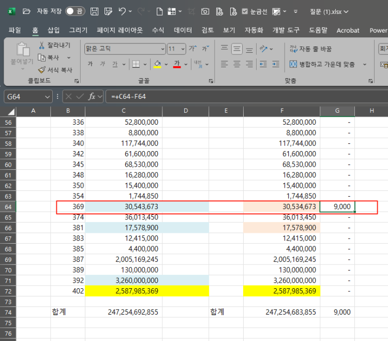
Task: Click the formula bar showing =+C64-F64
Action: pyautogui.click(x=247, y=97)
